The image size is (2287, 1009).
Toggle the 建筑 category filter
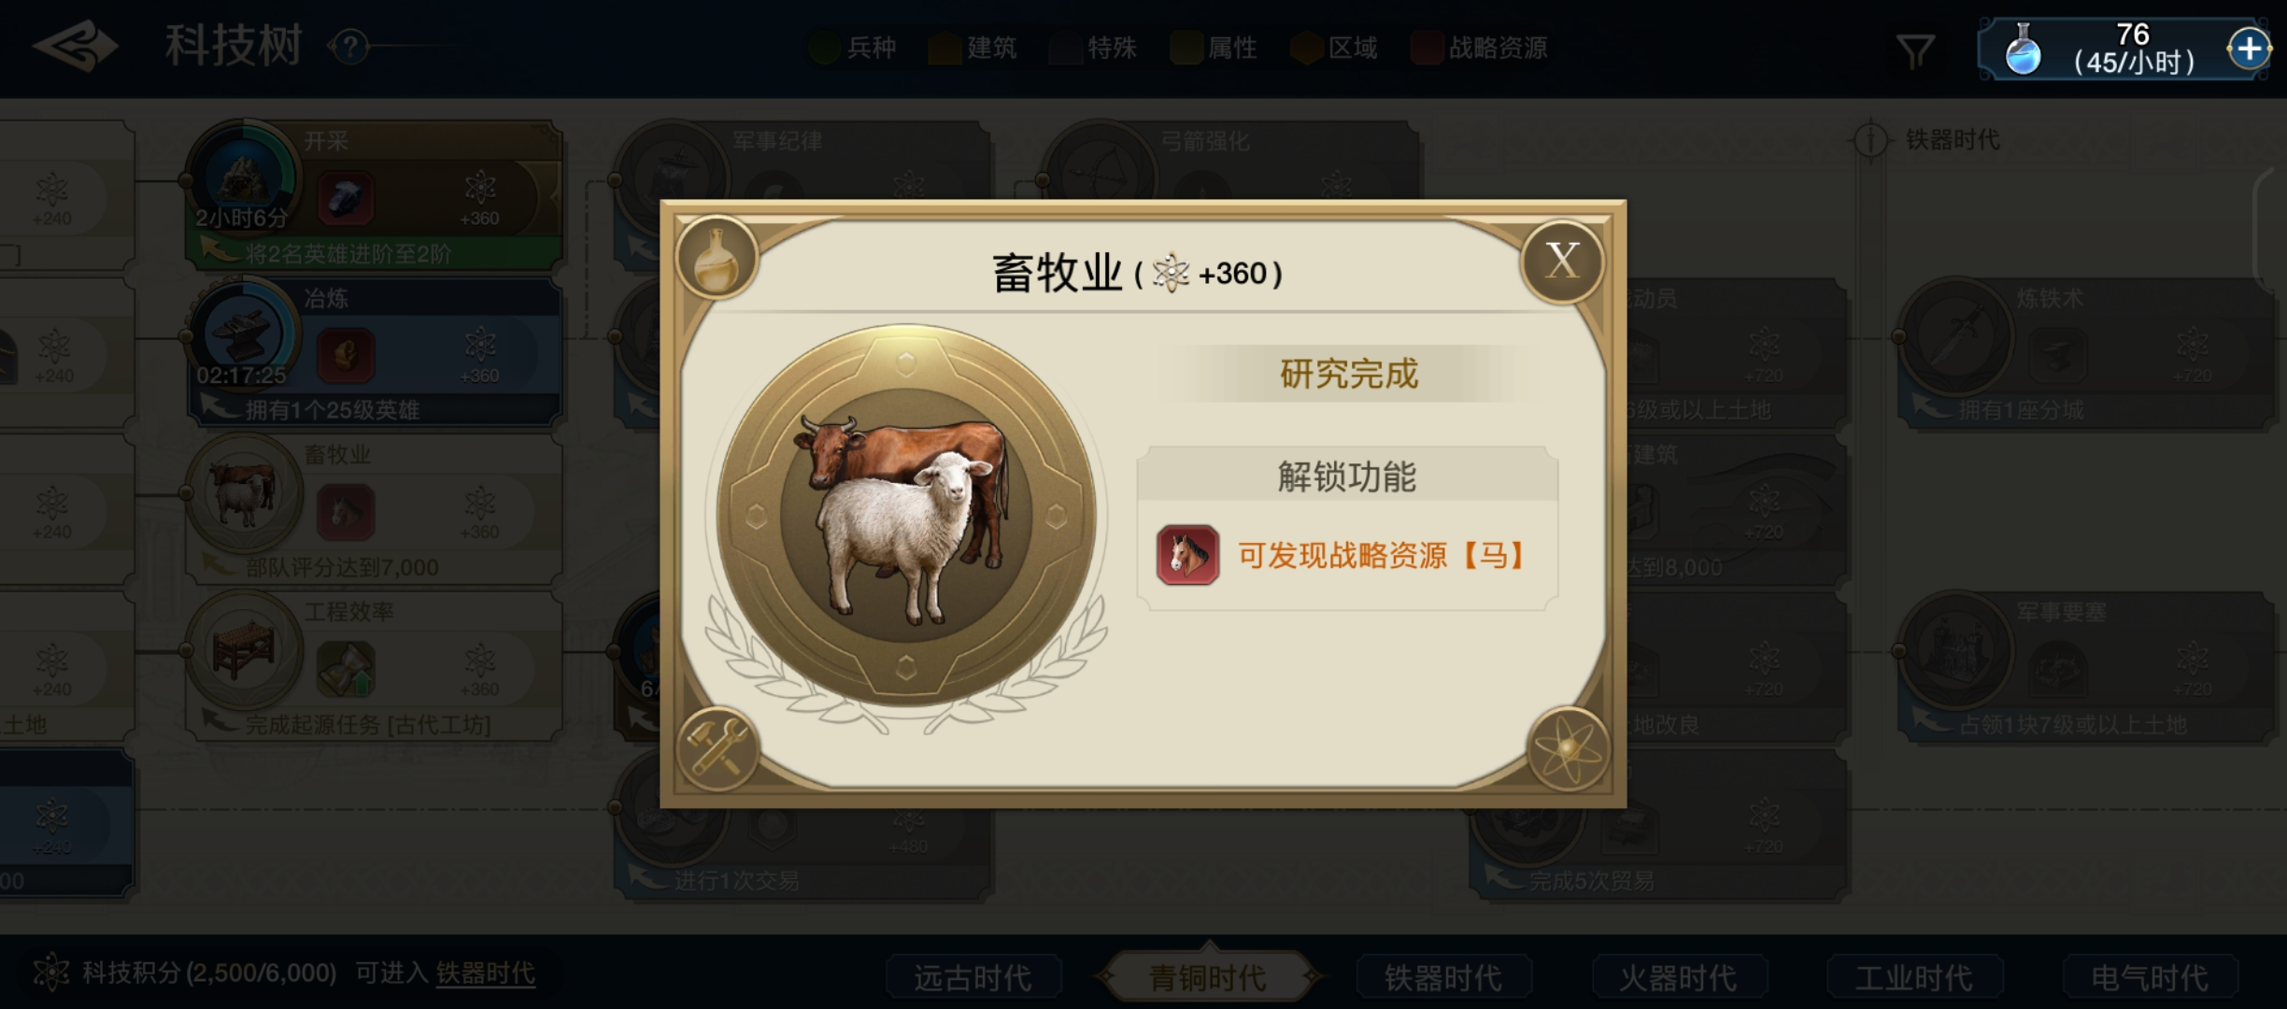[x=973, y=48]
